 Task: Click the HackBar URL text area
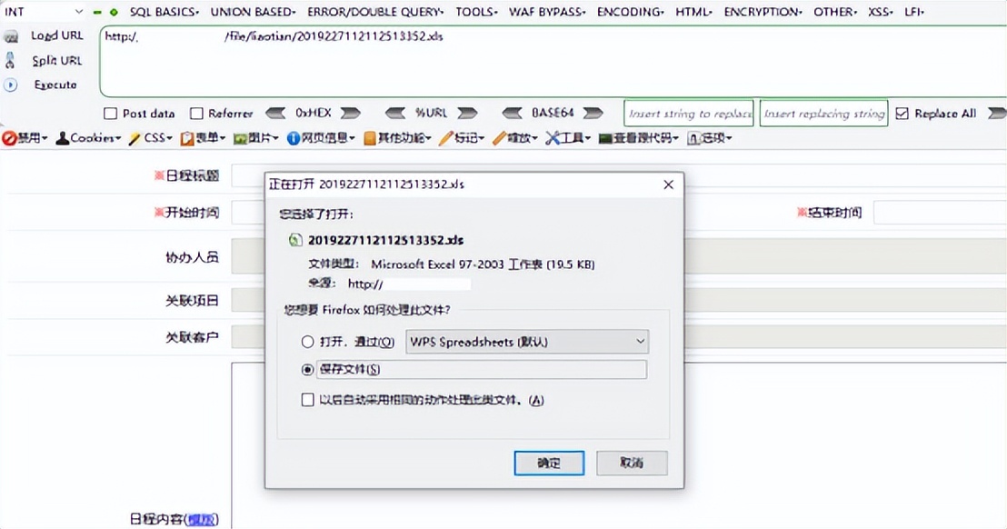553,62
